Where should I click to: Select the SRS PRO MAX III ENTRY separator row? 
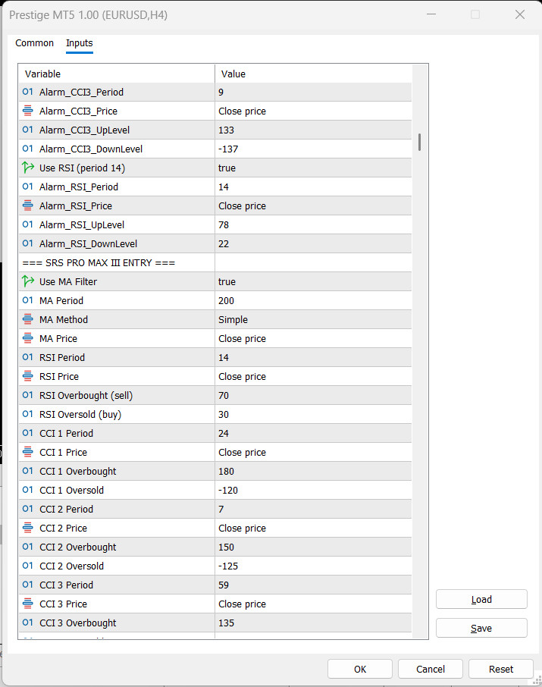[x=215, y=263]
